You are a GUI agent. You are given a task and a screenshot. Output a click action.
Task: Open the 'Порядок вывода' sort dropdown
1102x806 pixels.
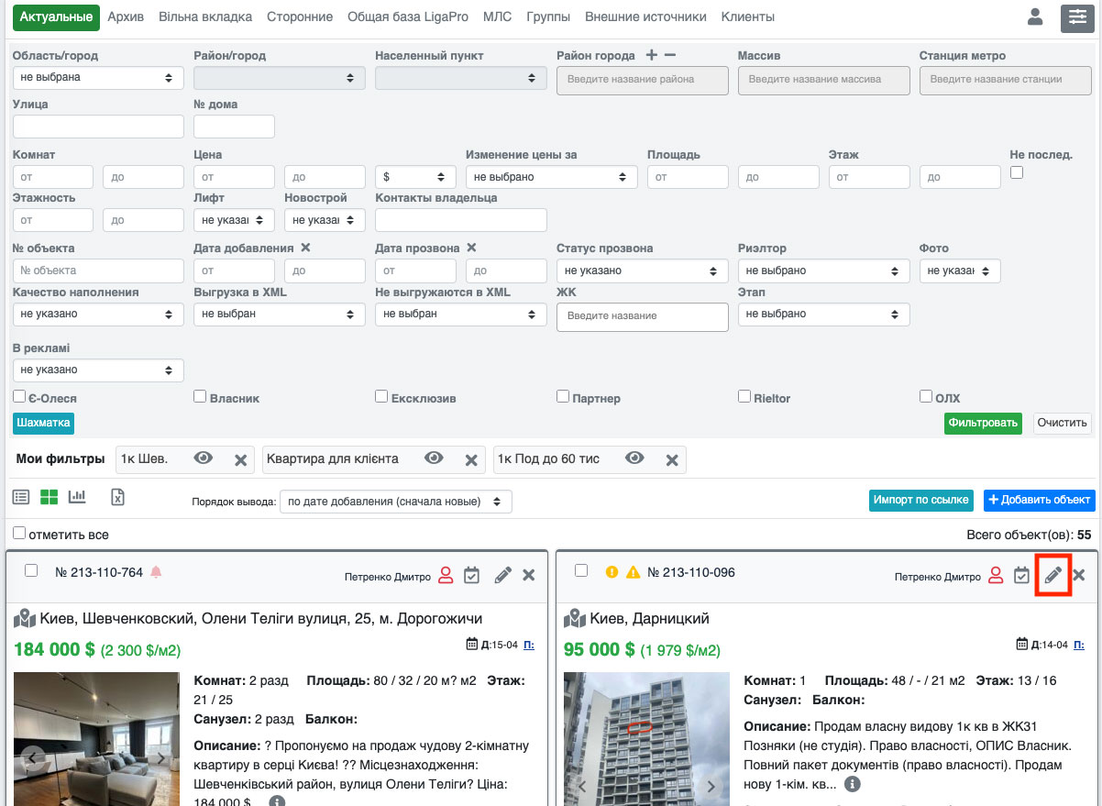(x=395, y=502)
